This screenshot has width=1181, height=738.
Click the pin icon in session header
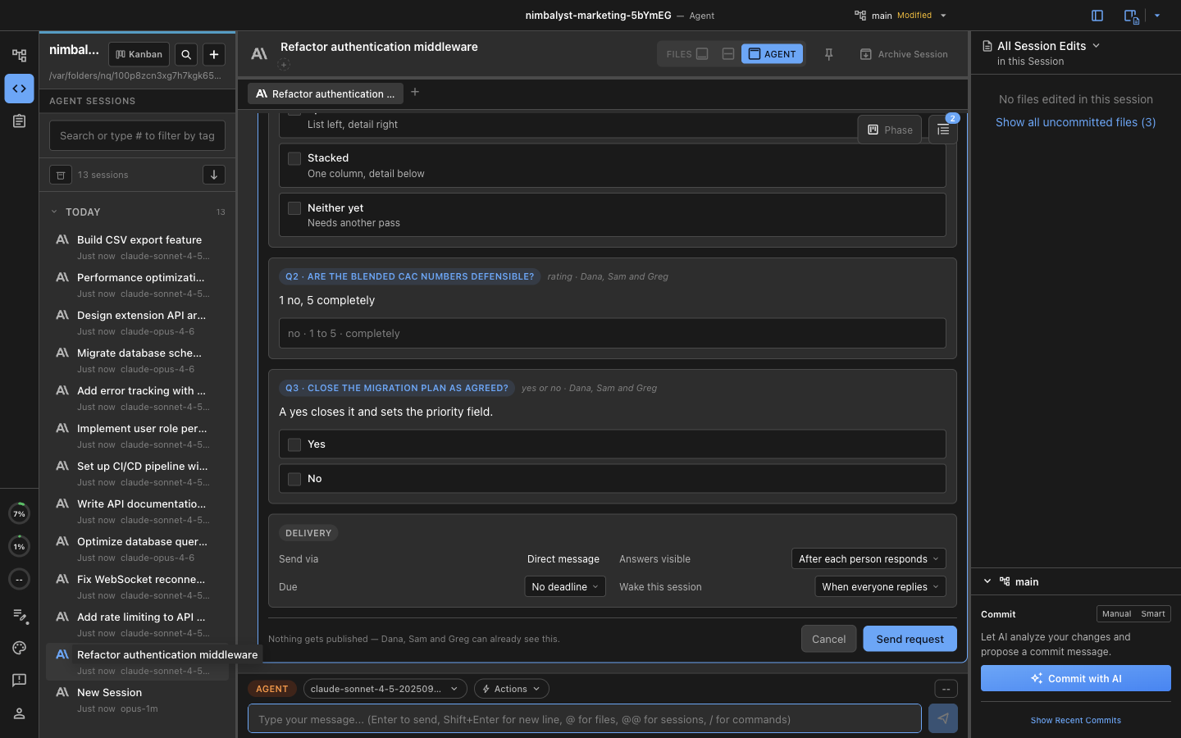coord(829,54)
